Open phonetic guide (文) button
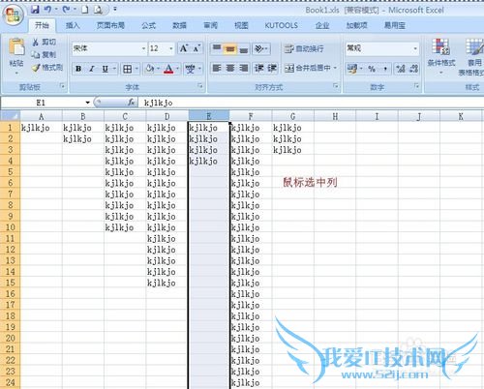Viewport: 484px width, 389px height. [x=190, y=69]
